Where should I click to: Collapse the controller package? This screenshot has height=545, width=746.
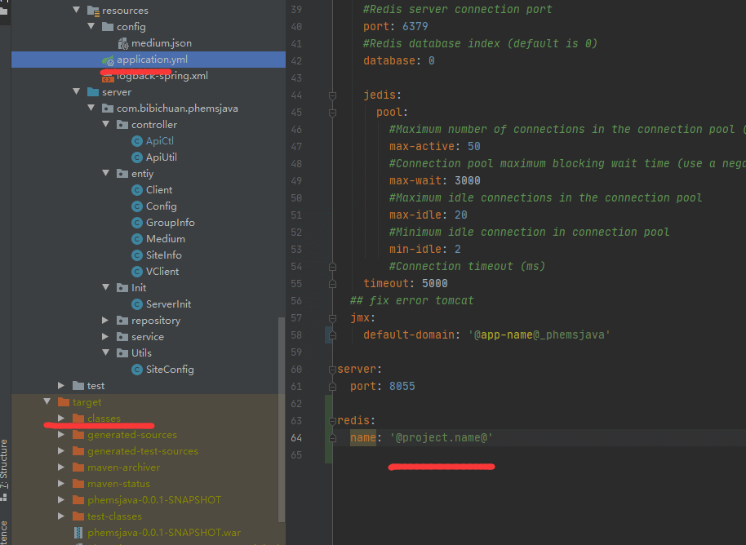tap(106, 125)
